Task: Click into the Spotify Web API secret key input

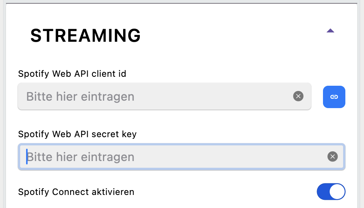Action: (172, 157)
